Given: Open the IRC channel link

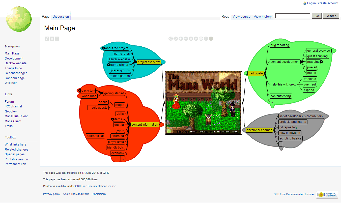Looking at the screenshot, I should pyautogui.click(x=13, y=106).
